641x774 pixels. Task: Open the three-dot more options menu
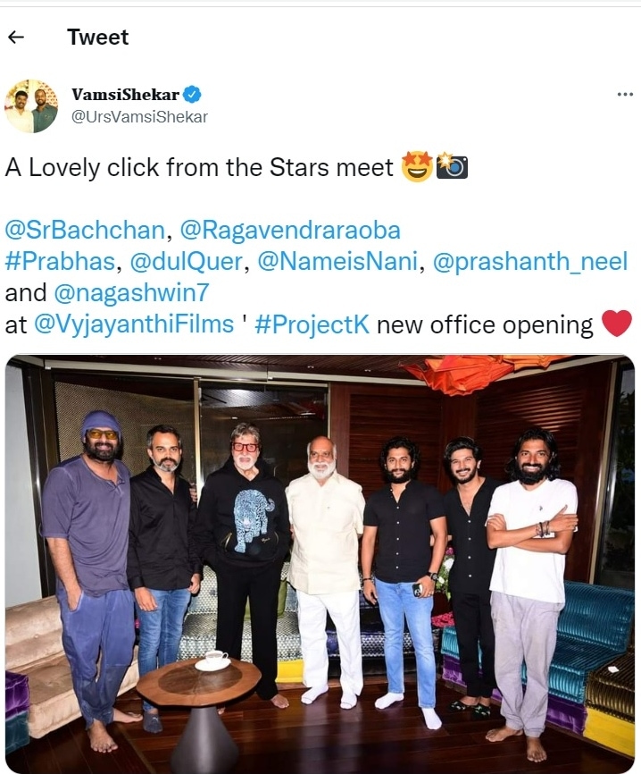[625, 95]
